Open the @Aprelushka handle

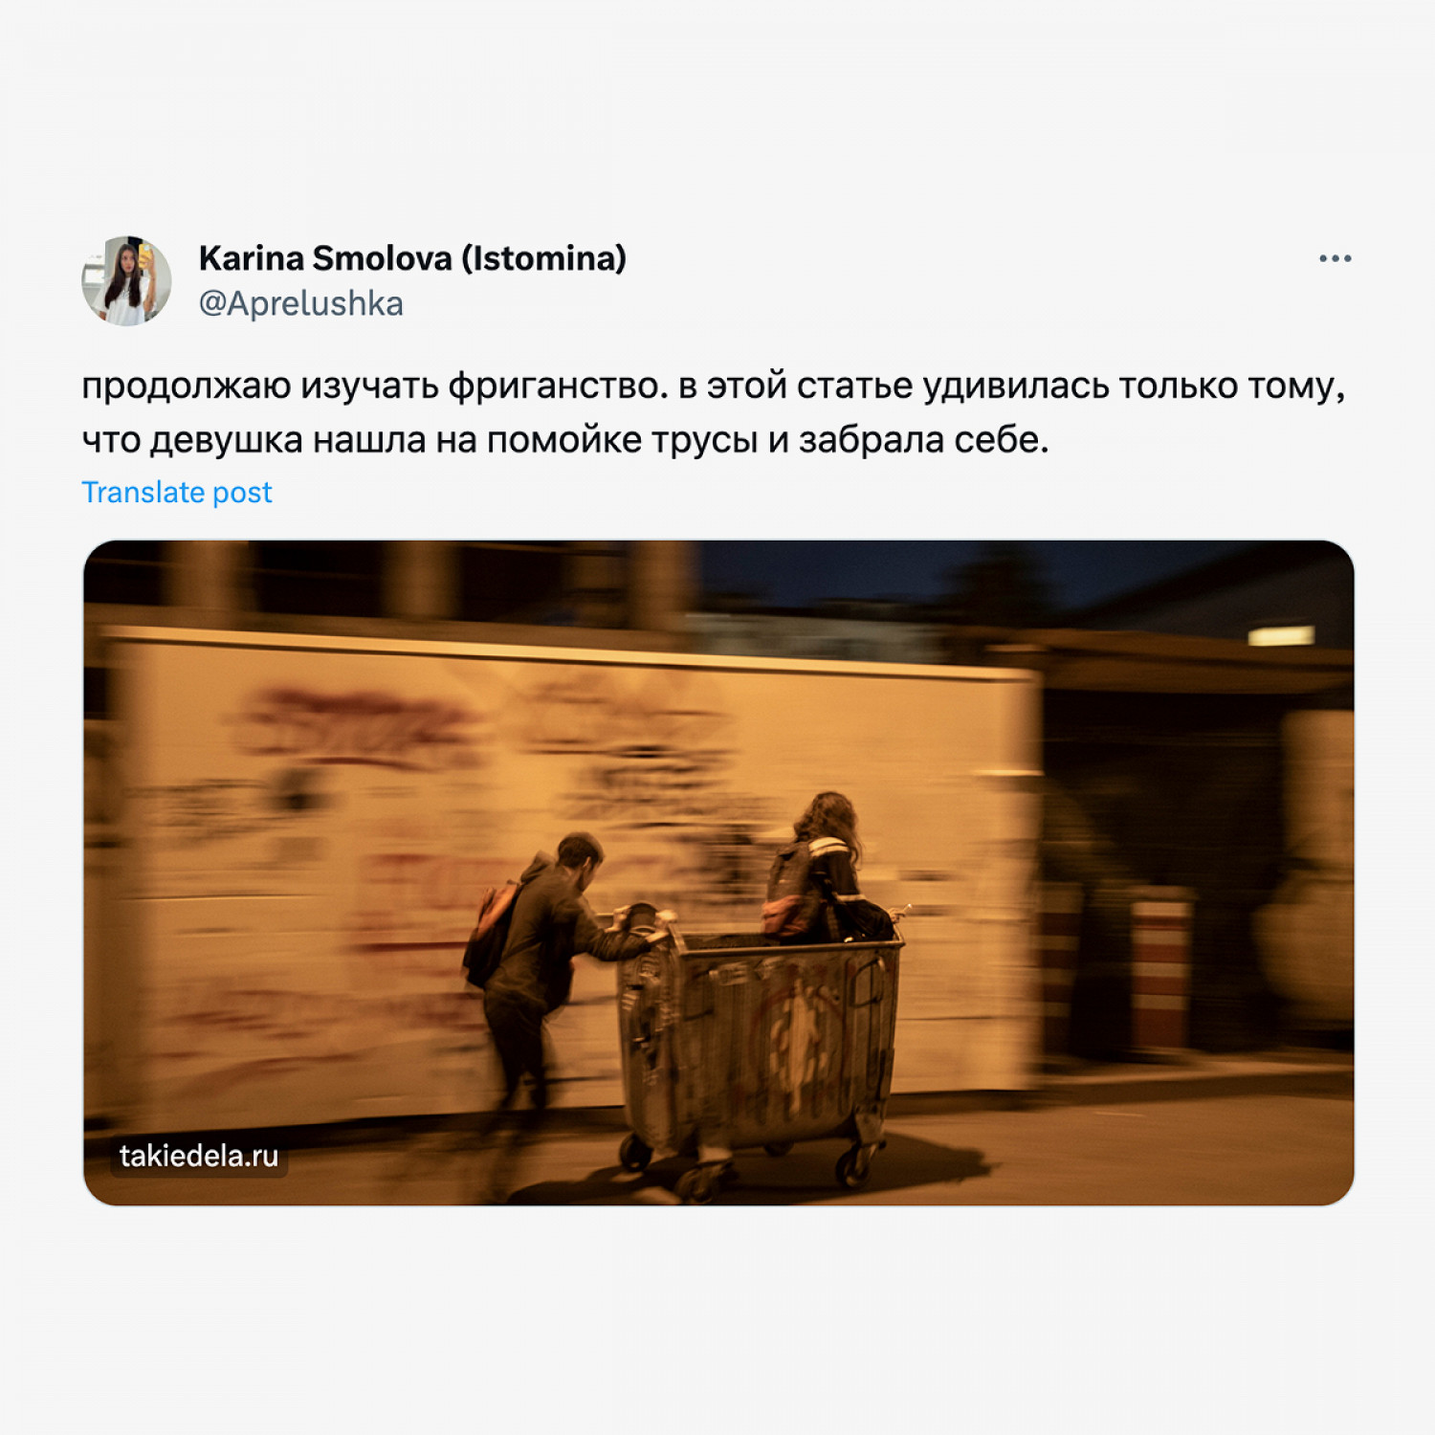[300, 303]
